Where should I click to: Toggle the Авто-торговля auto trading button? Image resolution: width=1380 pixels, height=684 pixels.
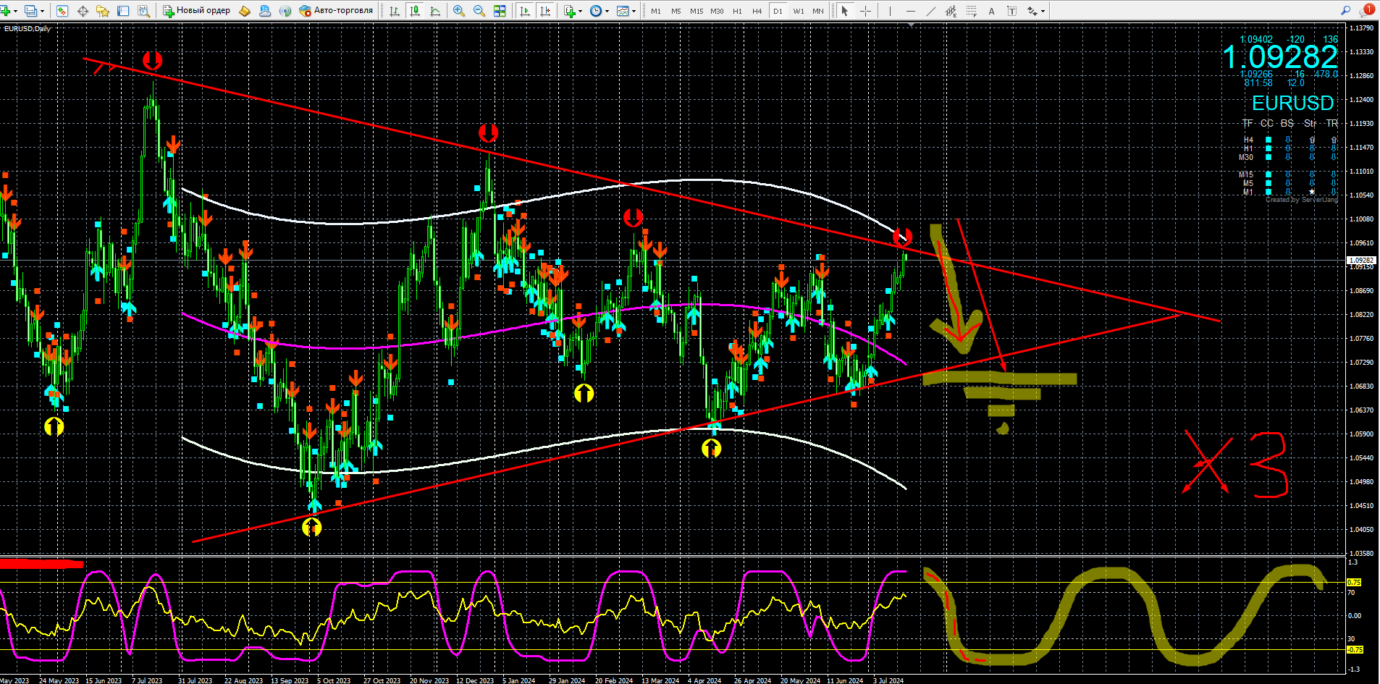[x=336, y=11]
